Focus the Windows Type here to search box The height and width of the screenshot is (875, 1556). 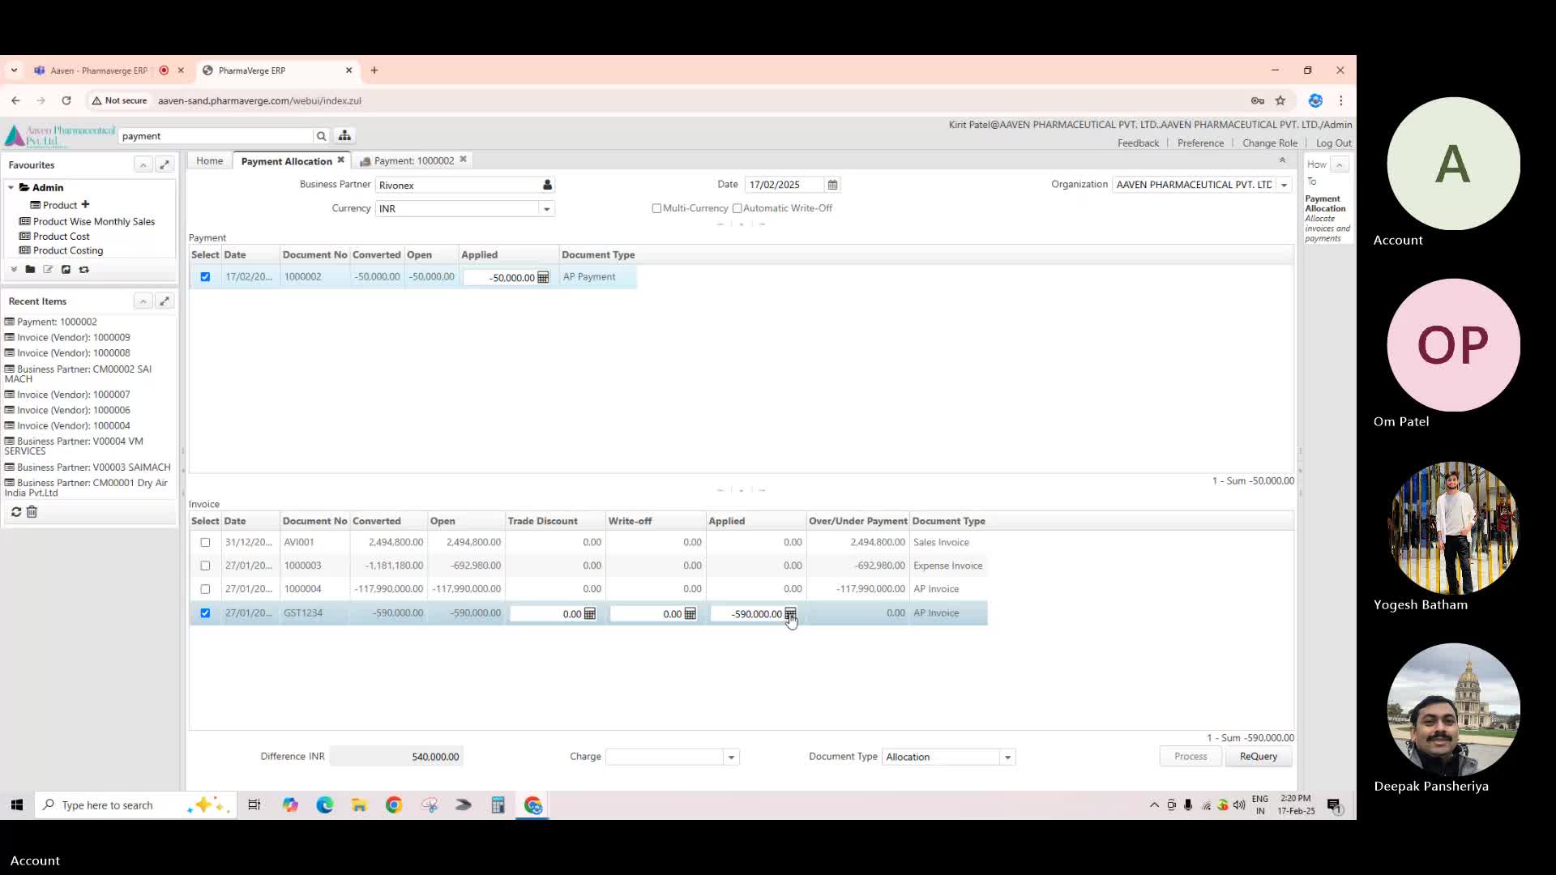pyautogui.click(x=136, y=805)
